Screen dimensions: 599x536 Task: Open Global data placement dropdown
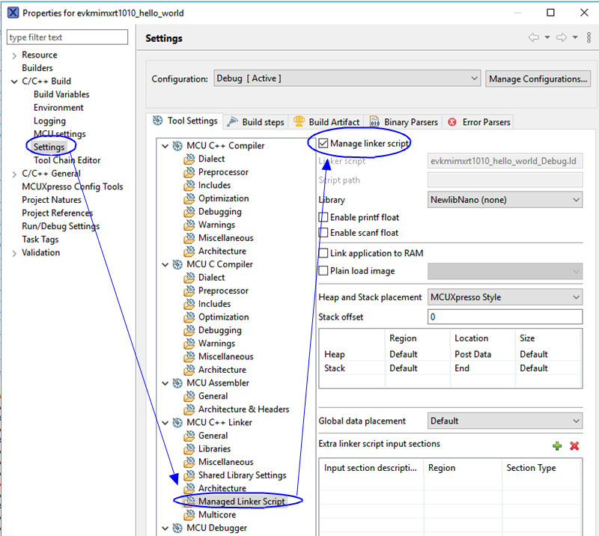click(505, 421)
